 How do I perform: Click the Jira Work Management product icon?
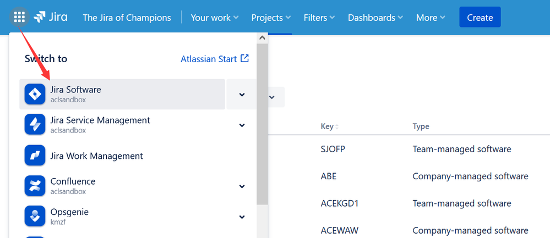pyautogui.click(x=35, y=155)
